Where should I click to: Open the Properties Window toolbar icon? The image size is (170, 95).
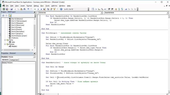[51, 9]
